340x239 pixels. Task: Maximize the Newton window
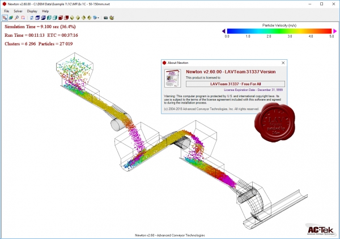(x=321, y=4)
